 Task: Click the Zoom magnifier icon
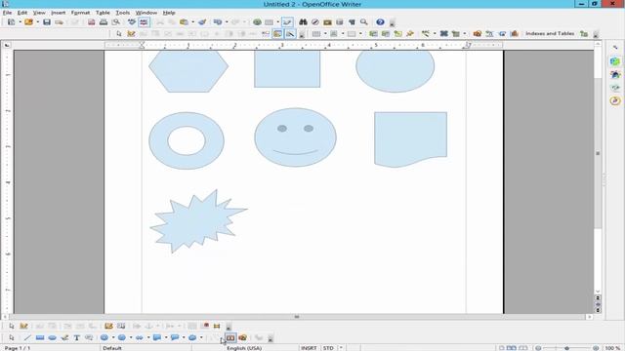click(x=364, y=22)
